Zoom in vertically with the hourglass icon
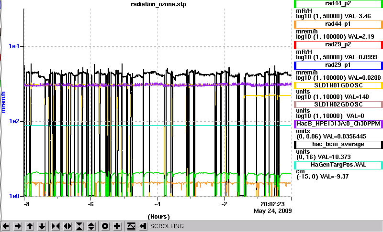Screen dimensions: 383x232 pyautogui.click(x=79, y=226)
